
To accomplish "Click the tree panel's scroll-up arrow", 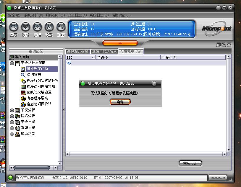I will (x=60, y=57).
